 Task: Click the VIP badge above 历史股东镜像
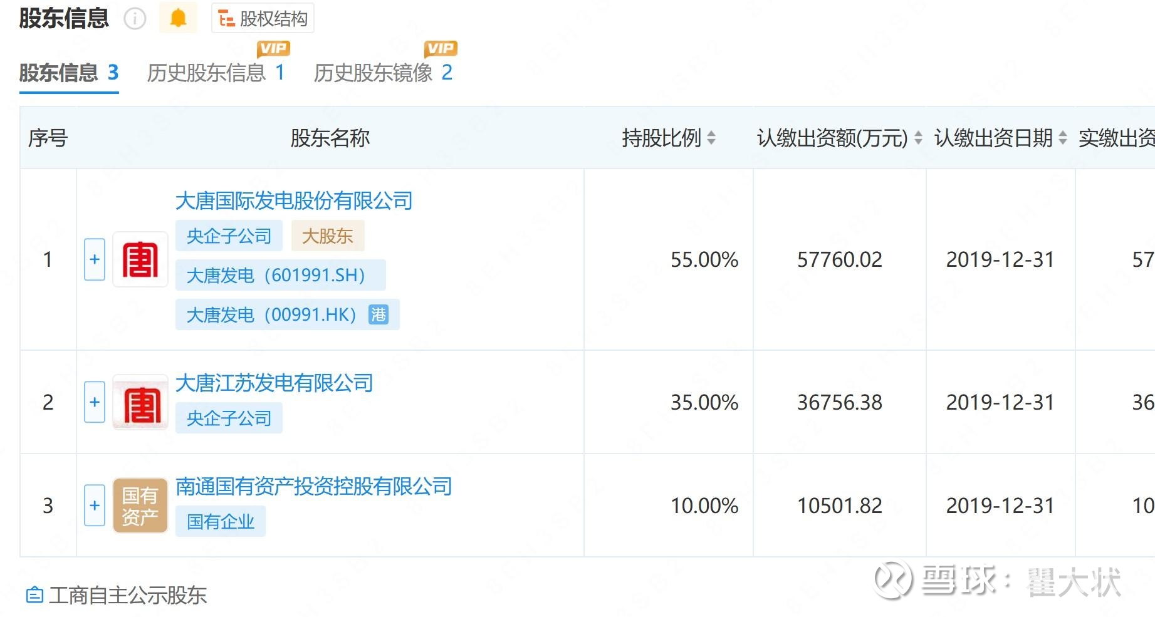[441, 49]
